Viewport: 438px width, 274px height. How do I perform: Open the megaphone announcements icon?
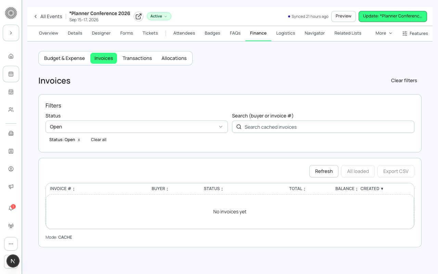click(x=11, y=187)
